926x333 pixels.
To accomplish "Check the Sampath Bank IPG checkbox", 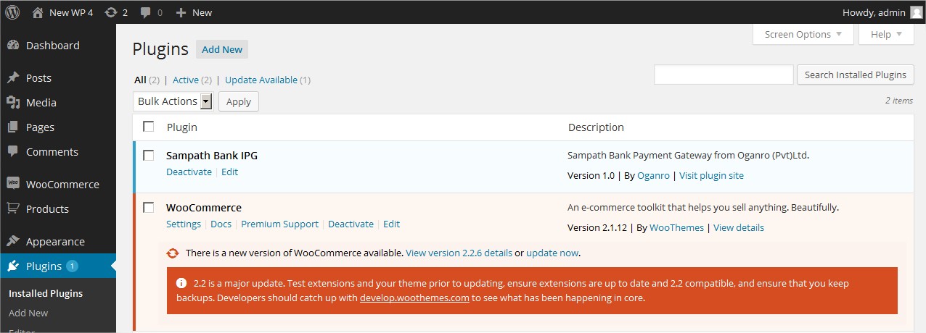I will coord(149,155).
